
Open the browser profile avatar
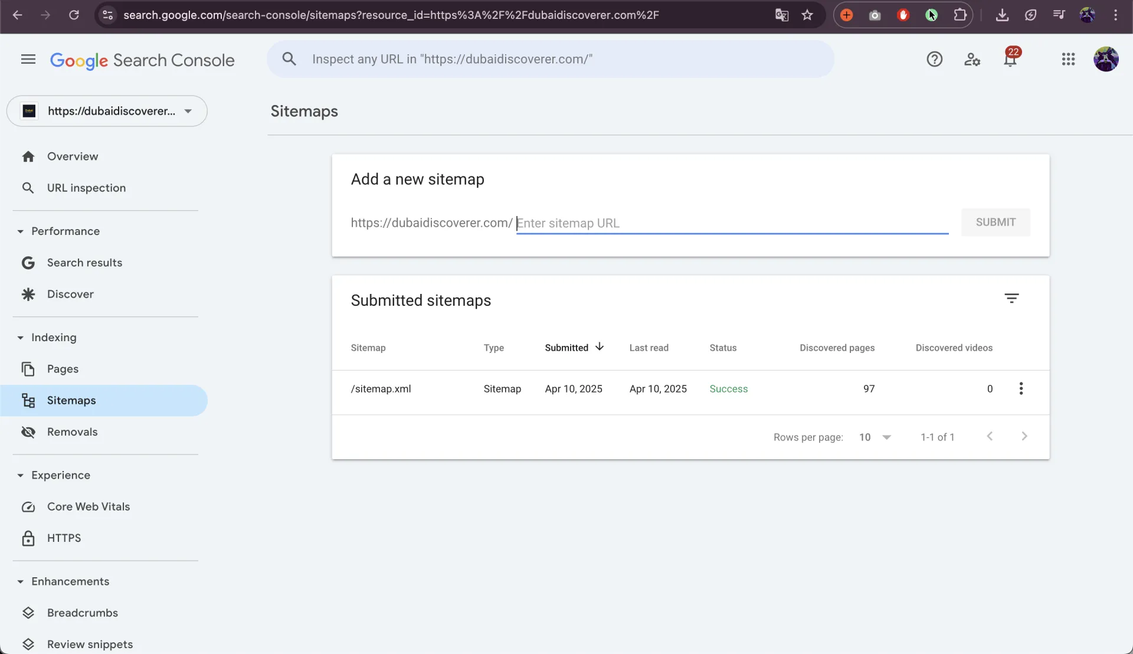point(1087,15)
